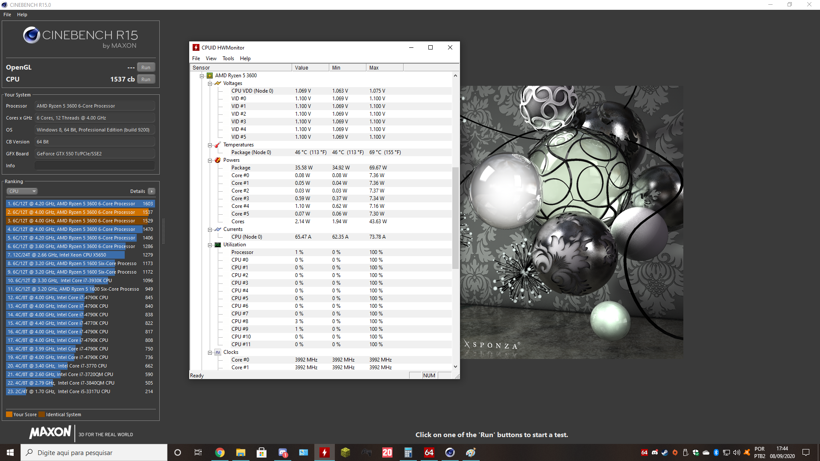The image size is (820, 461).
Task: Select the Intel Xeon X5650 ranking entry
Action: pyautogui.click(x=80, y=255)
